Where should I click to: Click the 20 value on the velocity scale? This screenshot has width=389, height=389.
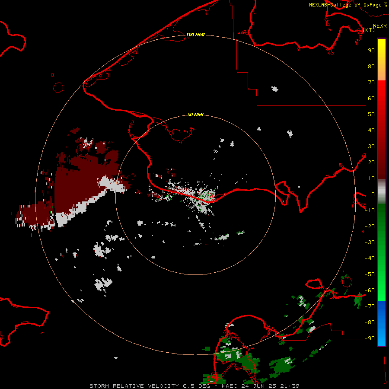[371, 163]
